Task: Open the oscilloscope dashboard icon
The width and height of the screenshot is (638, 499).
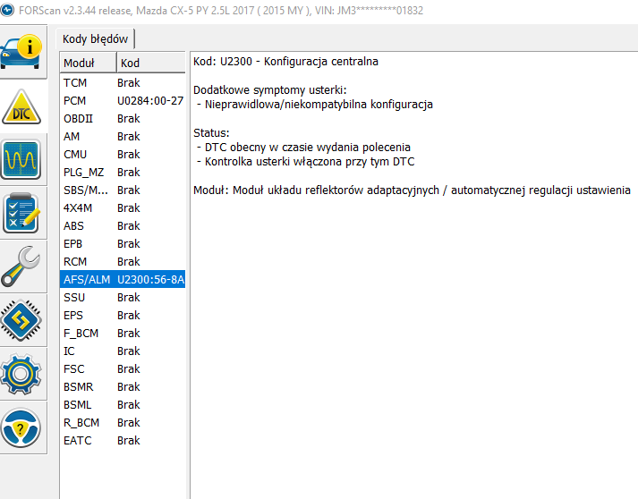Action: (x=21, y=161)
